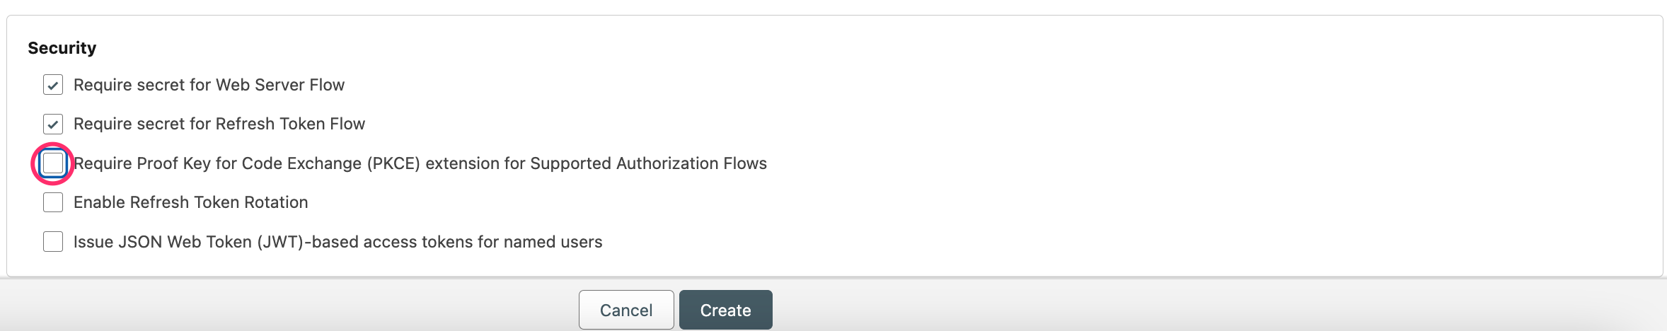Tick the Enable Refresh Token Rotation checkbox

[53, 202]
